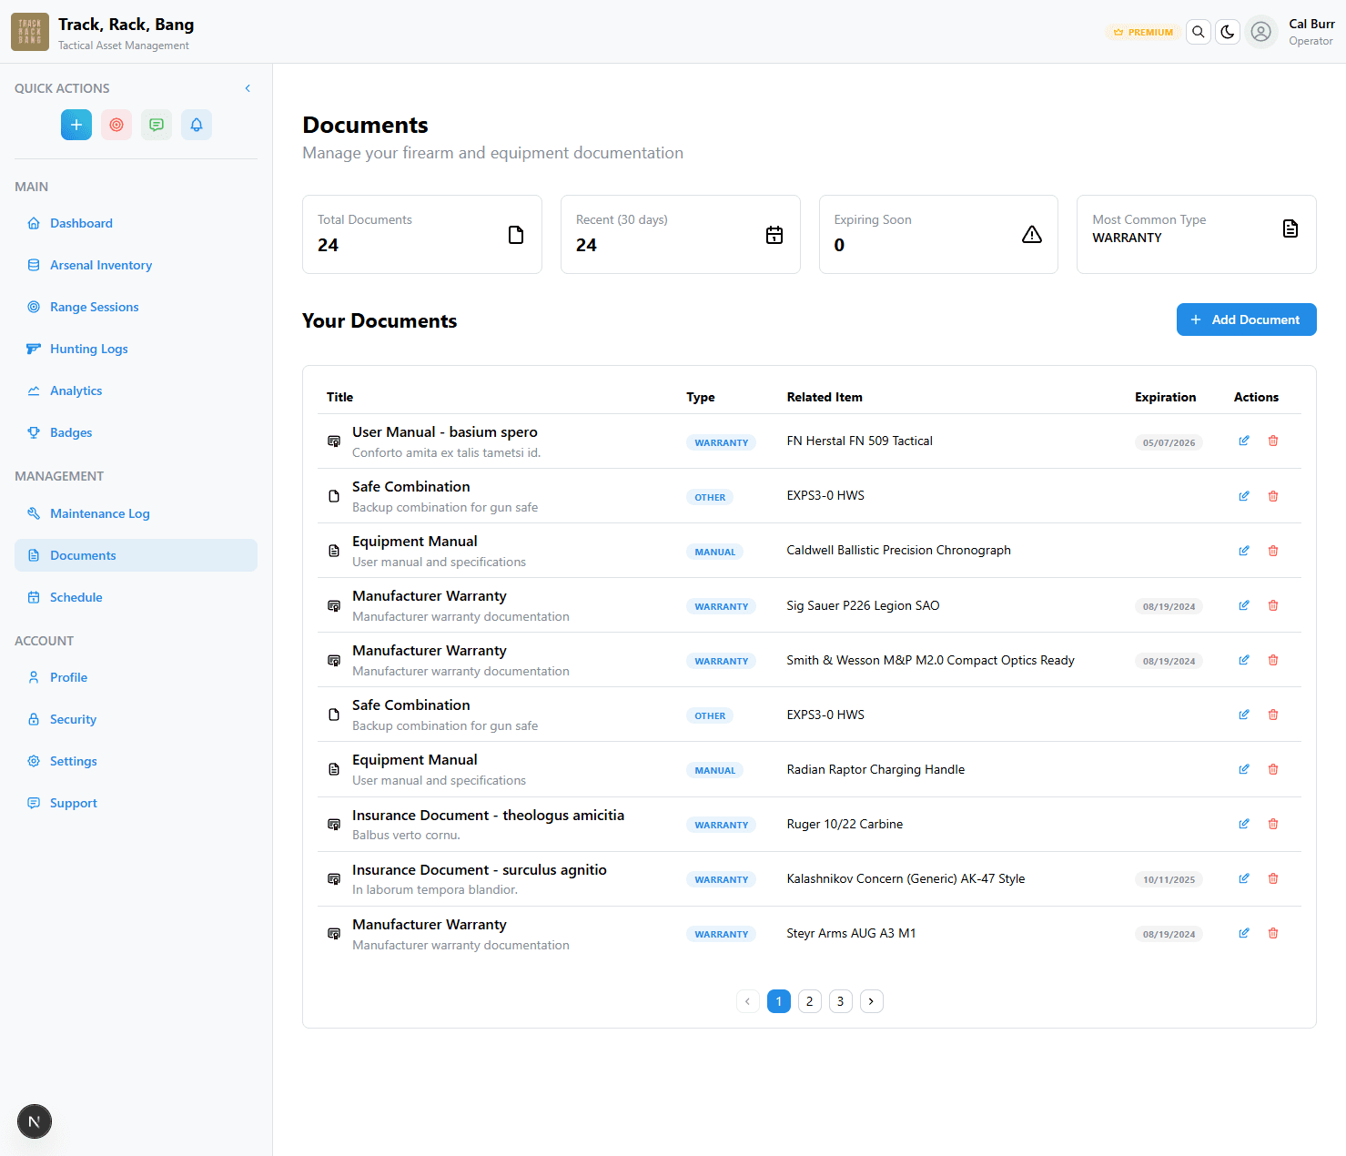Open Arsenal Inventory page
This screenshot has width=1346, height=1156.
(136, 265)
